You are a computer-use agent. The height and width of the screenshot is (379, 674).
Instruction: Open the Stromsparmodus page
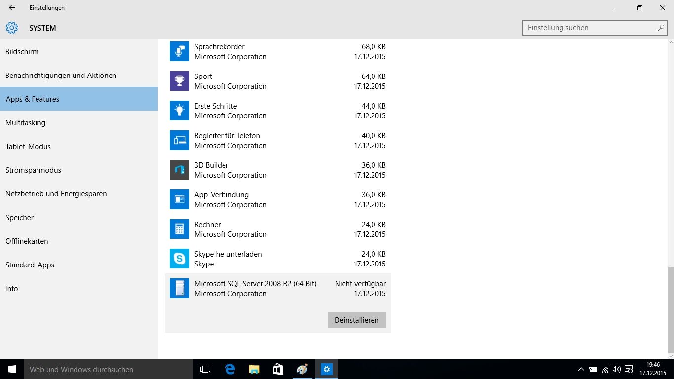point(79,170)
